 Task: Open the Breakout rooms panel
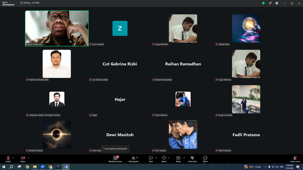115,159
